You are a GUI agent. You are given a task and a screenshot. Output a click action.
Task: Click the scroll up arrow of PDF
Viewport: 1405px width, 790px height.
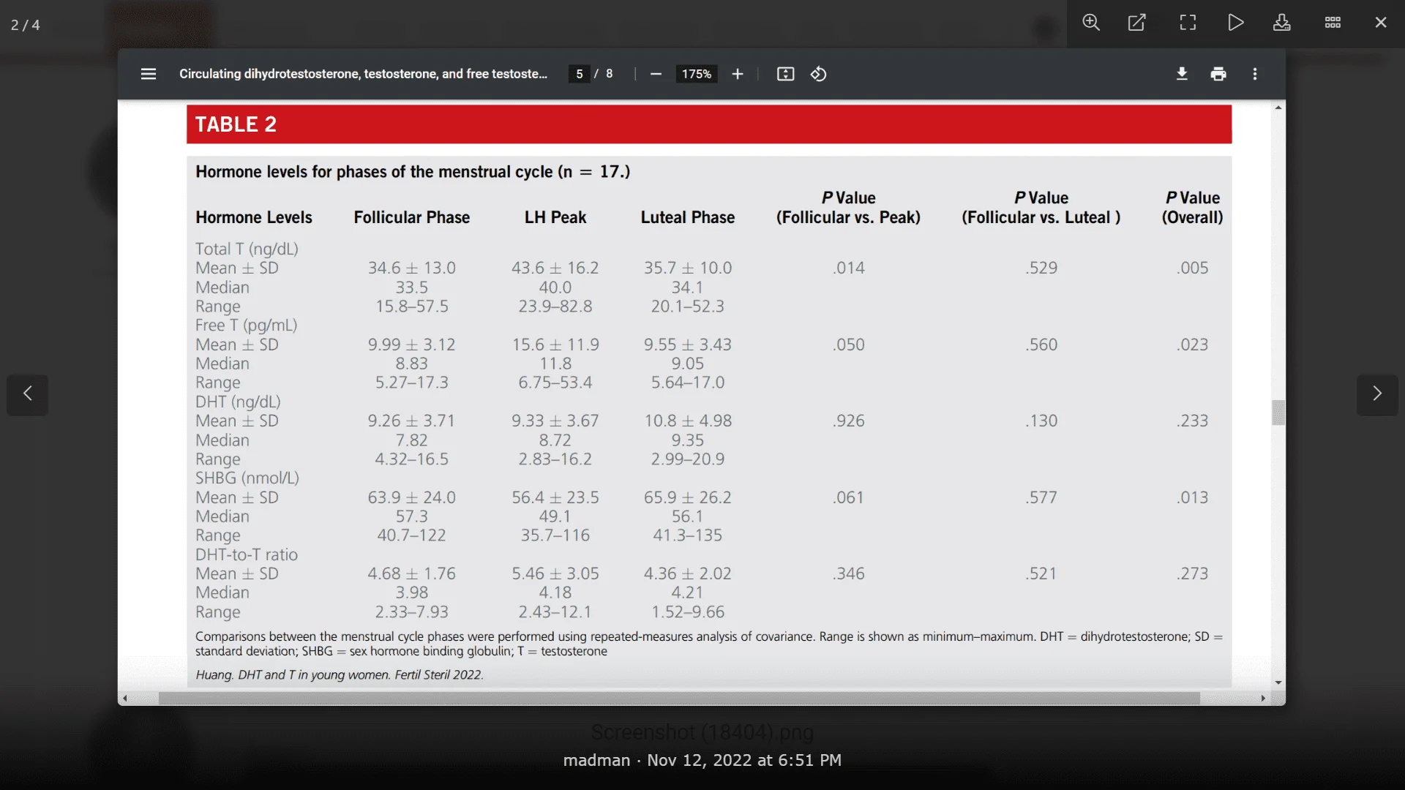pyautogui.click(x=1278, y=108)
